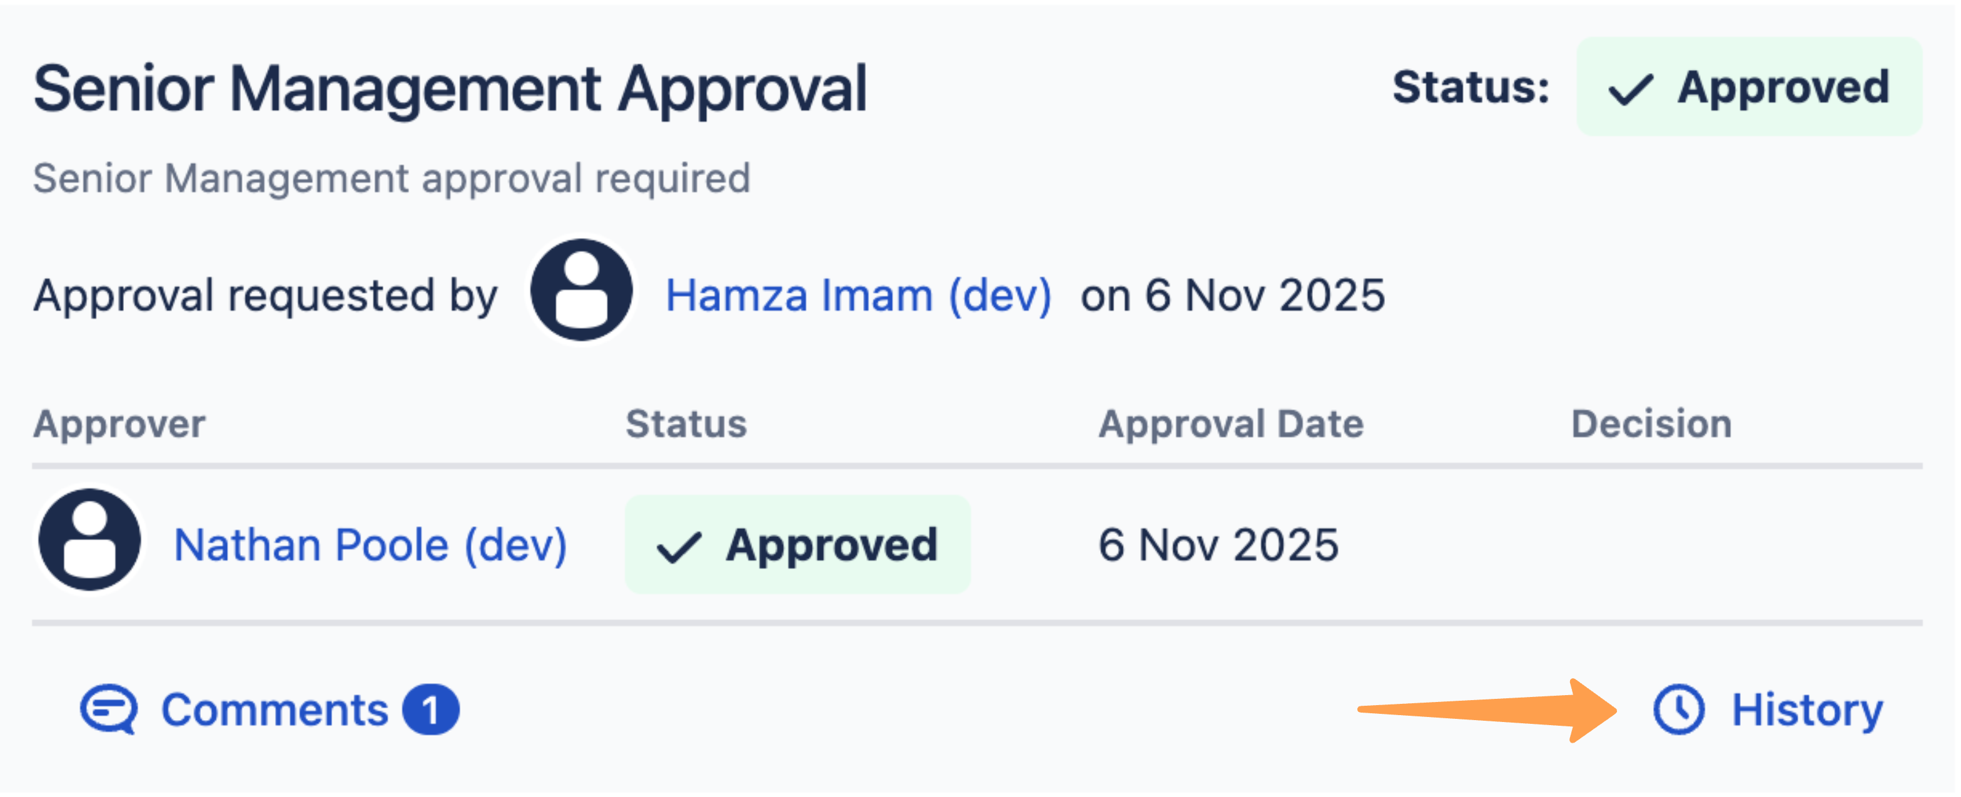Screen dimensions: 1961x797
Task: Click the Comments speech bubble icon
Action: 109,709
